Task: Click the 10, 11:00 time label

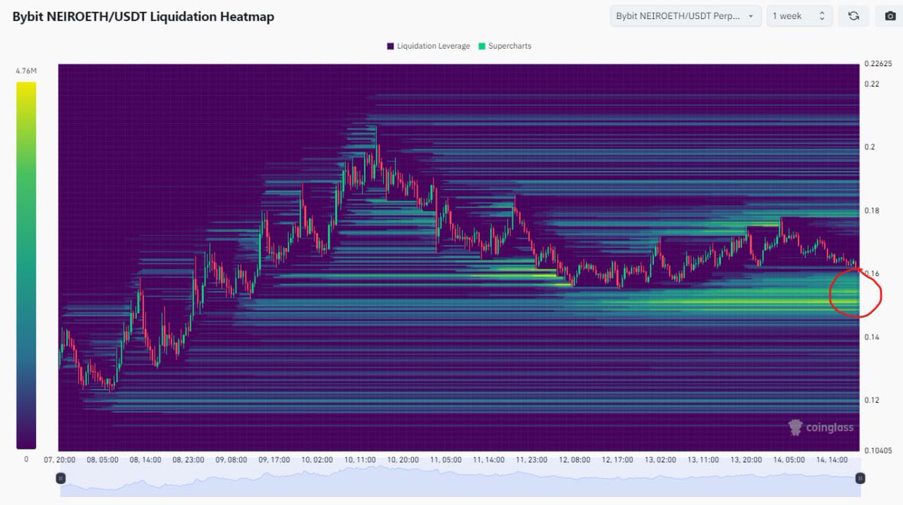Action: click(x=362, y=459)
